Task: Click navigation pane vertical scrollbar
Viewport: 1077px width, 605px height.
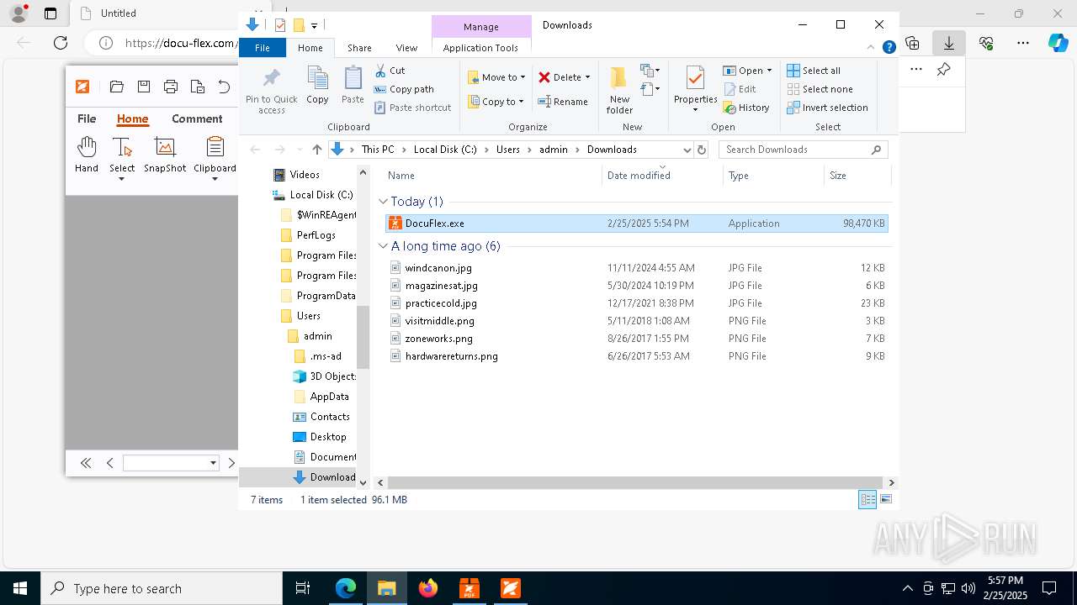Action: pyautogui.click(x=363, y=336)
